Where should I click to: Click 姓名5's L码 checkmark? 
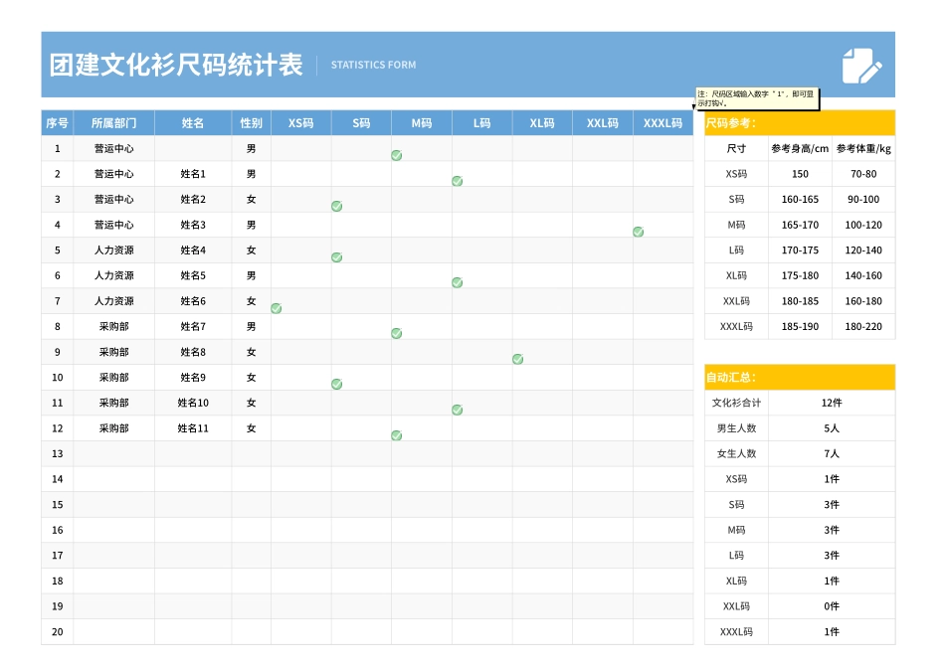457,282
